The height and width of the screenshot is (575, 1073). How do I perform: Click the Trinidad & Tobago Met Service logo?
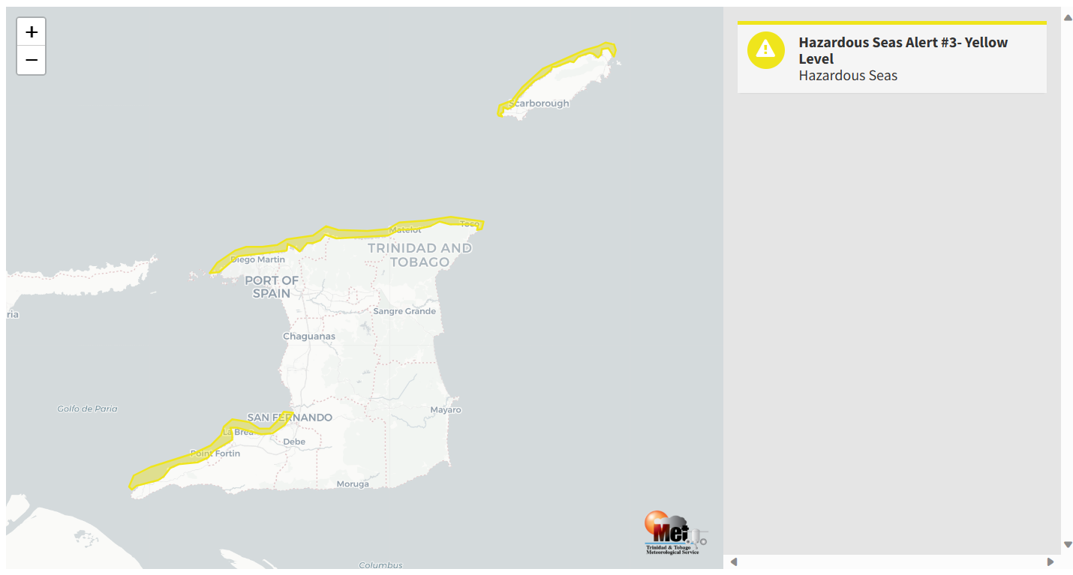[x=675, y=532]
